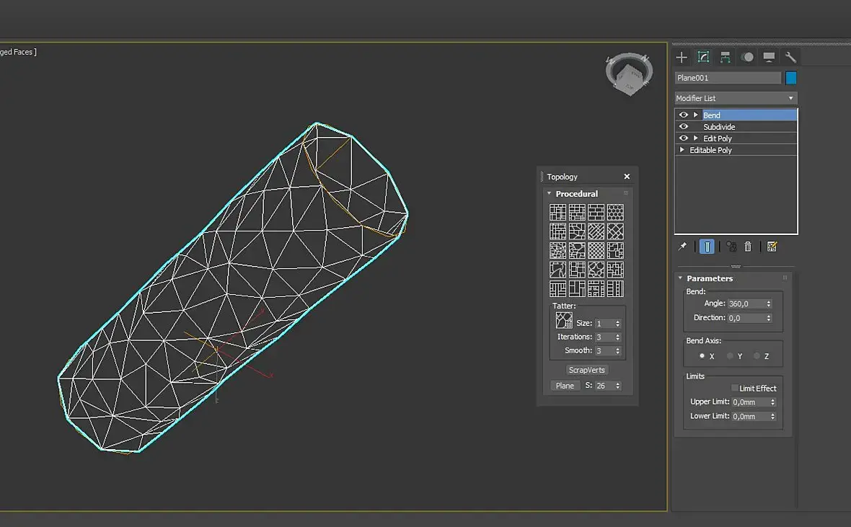The image size is (851, 527).
Task: Remove modifier from stack with trash icon
Action: [x=748, y=247]
